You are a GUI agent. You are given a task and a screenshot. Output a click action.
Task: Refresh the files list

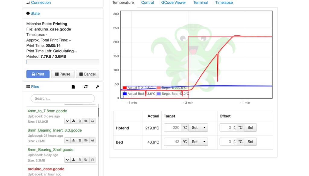(x=86, y=86)
